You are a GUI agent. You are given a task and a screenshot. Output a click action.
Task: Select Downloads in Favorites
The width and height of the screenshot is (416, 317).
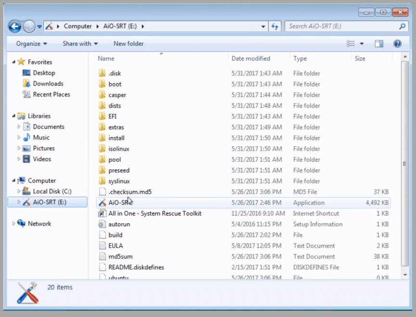(x=48, y=84)
